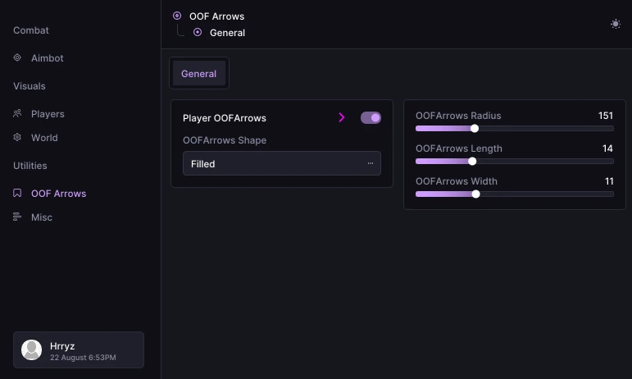Viewport: 632px width, 379px height.
Task: Click the Misc bars icon
Action: [17, 217]
